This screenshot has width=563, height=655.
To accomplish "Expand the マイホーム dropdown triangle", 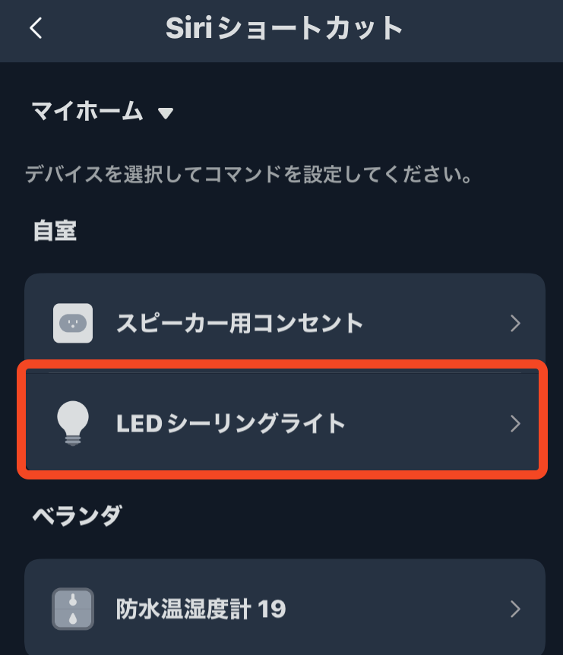I will click(x=166, y=114).
